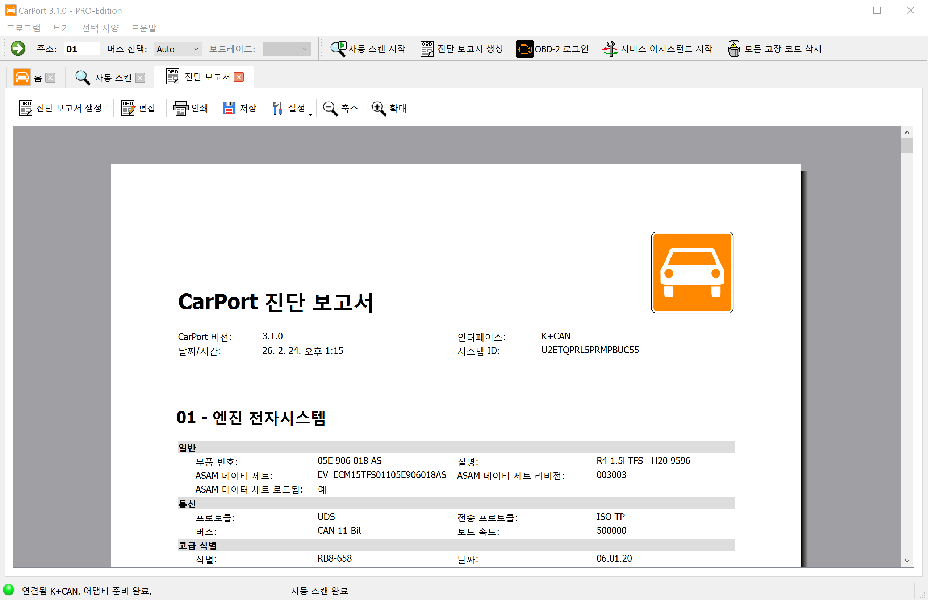Click the scroll down arrow of report
Image resolution: width=928 pixels, height=600 pixels.
[x=907, y=561]
